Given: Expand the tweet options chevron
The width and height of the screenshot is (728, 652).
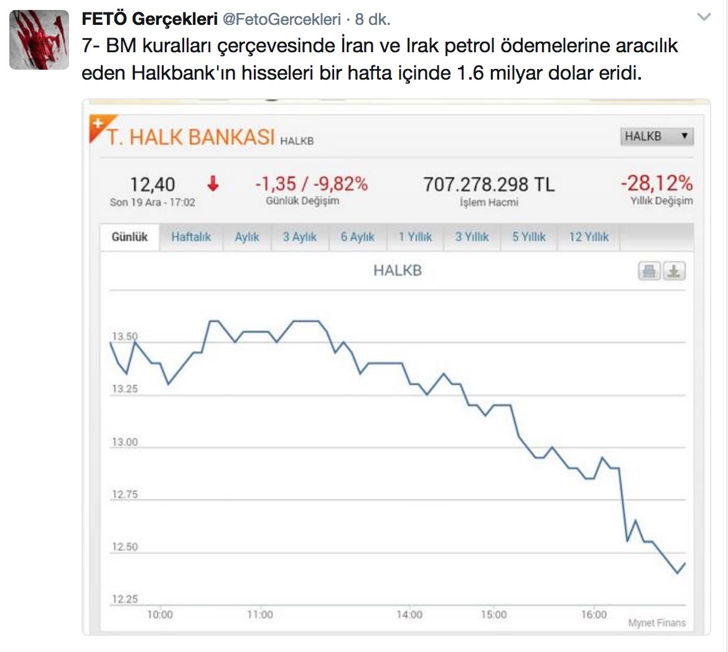Looking at the screenshot, I should coord(704,17).
